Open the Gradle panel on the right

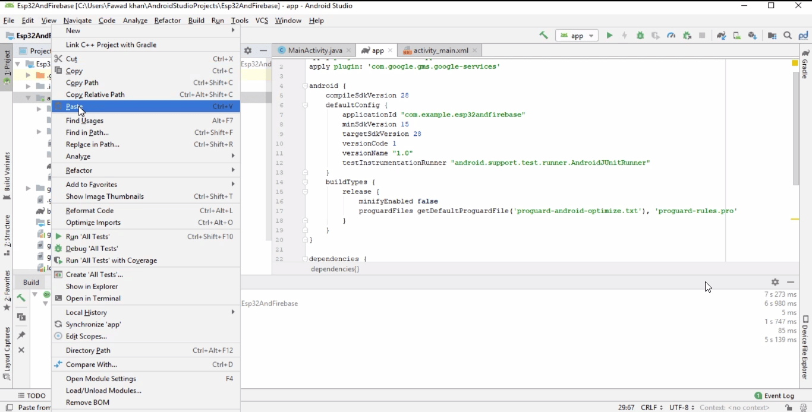807,67
